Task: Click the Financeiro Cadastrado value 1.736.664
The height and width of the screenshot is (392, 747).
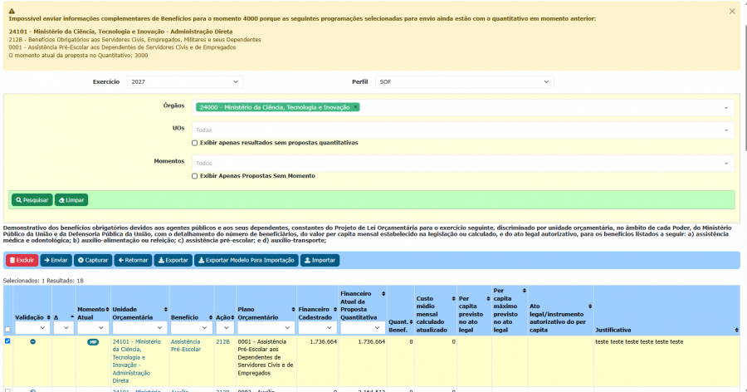Action: pyautogui.click(x=323, y=342)
